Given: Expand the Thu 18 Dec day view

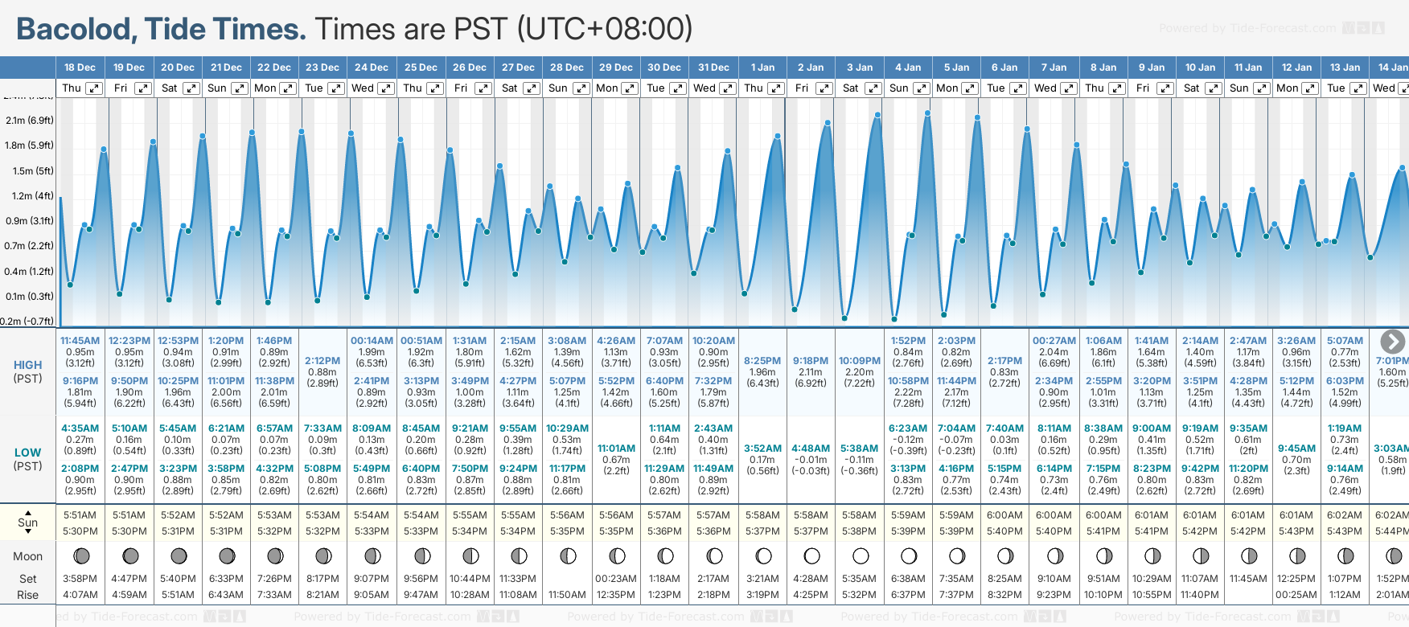Looking at the screenshot, I should [x=94, y=88].
